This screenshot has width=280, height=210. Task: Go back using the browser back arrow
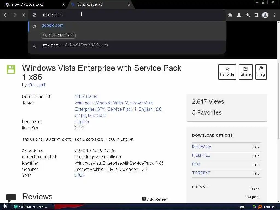[x=6, y=15]
